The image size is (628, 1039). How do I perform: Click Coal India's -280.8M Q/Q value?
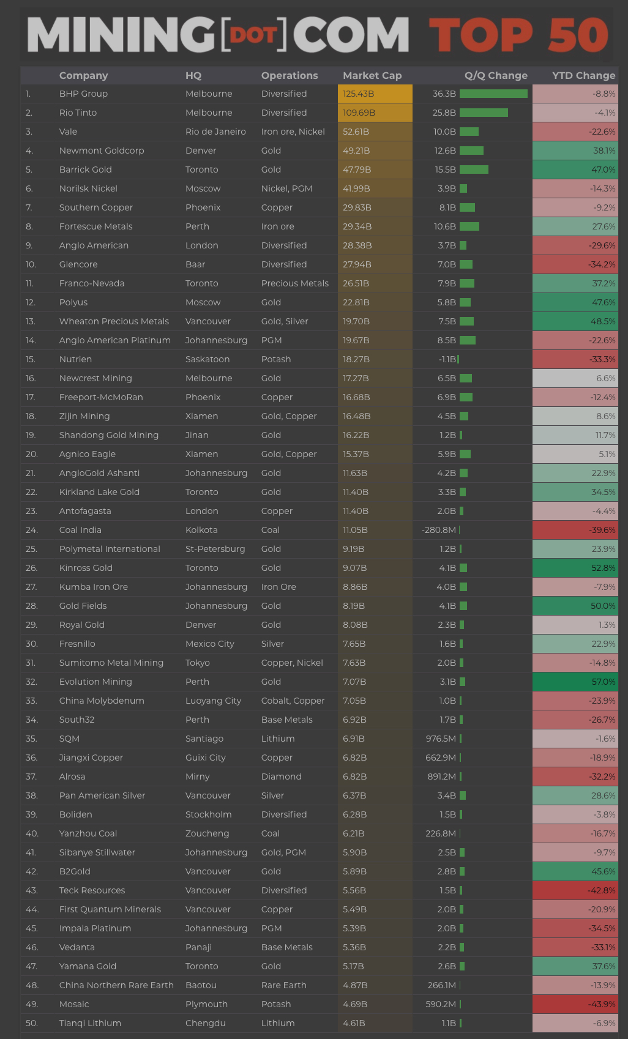tap(439, 530)
